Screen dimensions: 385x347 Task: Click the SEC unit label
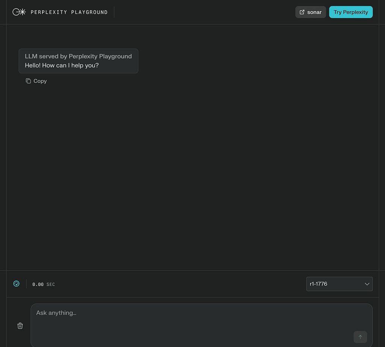coord(51,285)
